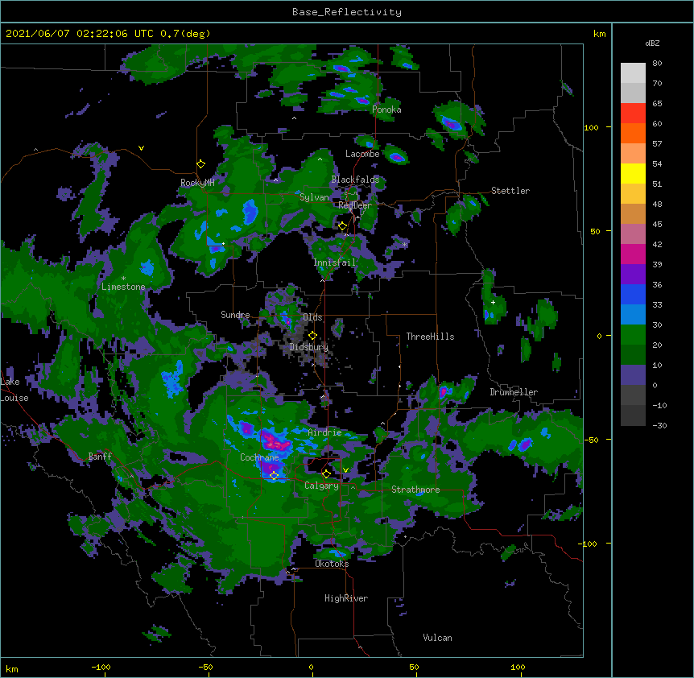Click the blue 36 dBZ legend color
This screenshot has width=694, height=678.
(633, 294)
